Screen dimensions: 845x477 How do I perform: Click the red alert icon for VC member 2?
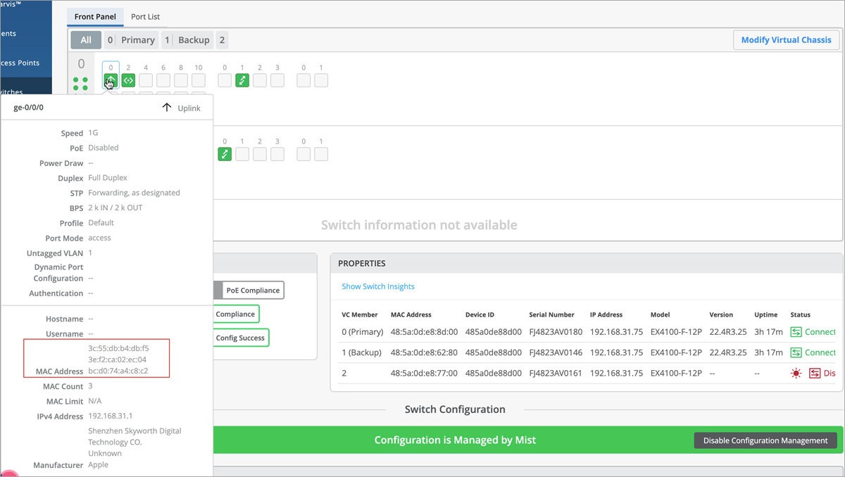(x=796, y=373)
